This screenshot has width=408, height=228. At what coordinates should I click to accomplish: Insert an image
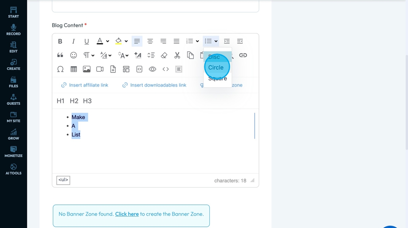[87, 69]
